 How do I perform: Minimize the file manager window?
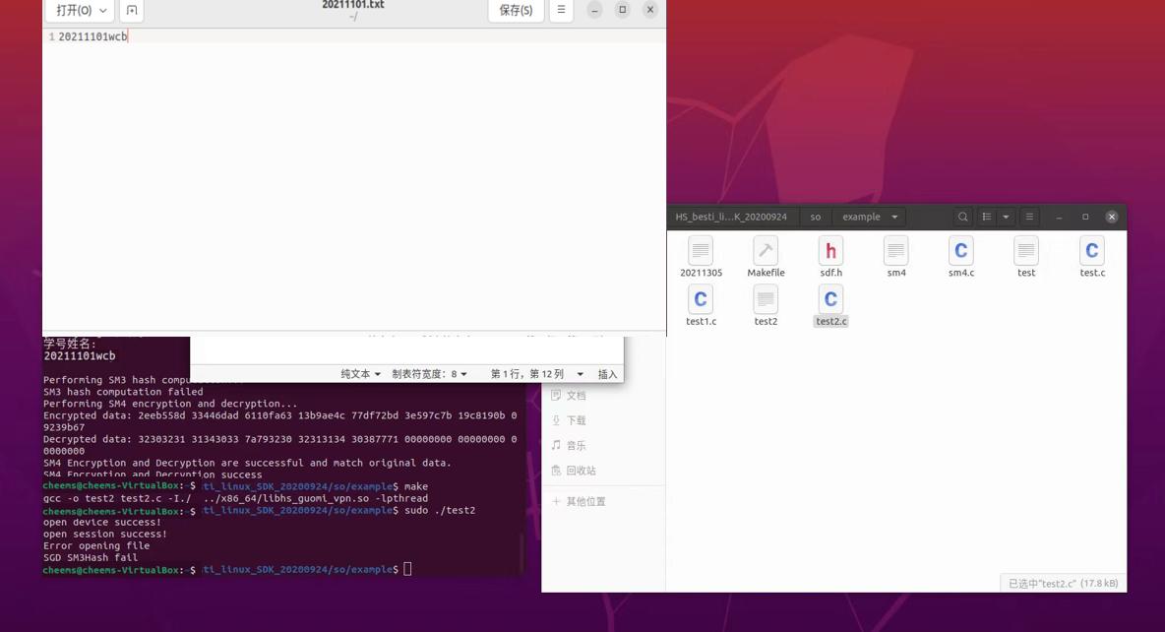coord(1059,218)
